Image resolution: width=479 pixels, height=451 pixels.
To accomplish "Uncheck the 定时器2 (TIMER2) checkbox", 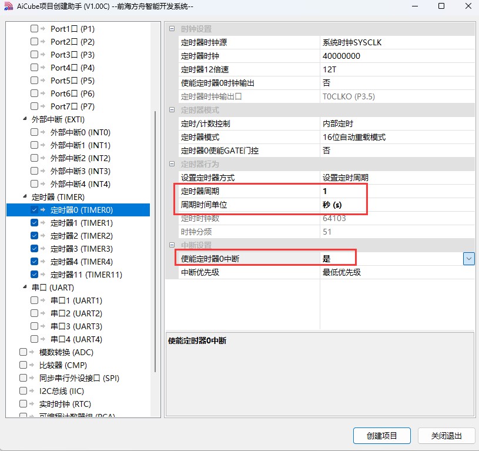I will tap(34, 236).
